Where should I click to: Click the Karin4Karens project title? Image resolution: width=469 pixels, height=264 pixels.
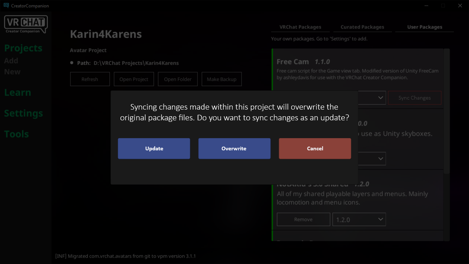(106, 34)
